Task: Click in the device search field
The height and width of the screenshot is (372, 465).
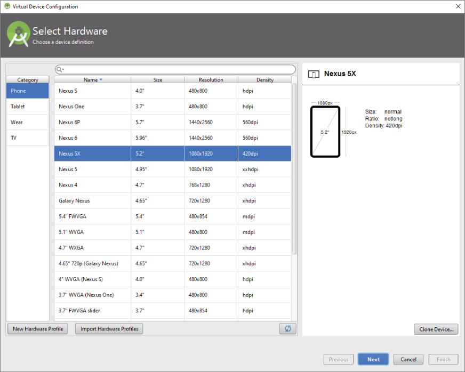Action: (179, 70)
